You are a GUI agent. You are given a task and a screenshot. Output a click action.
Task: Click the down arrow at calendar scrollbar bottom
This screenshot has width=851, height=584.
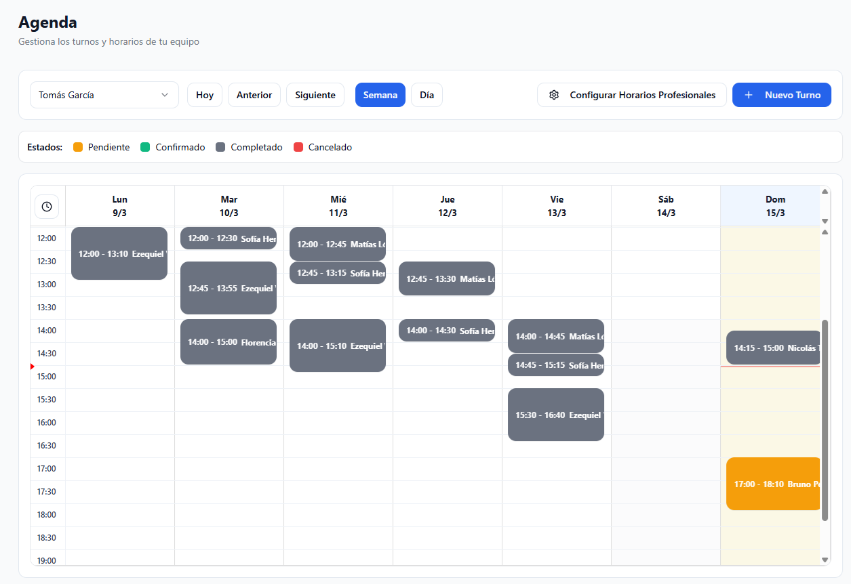(825, 560)
